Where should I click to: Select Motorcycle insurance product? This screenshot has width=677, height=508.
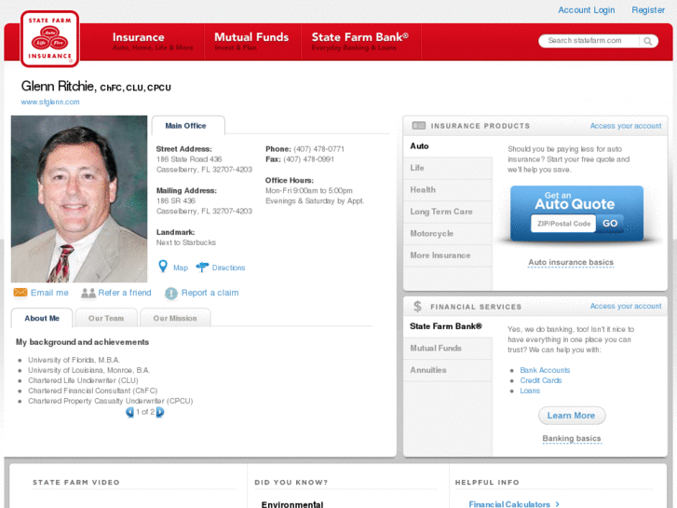[448, 233]
